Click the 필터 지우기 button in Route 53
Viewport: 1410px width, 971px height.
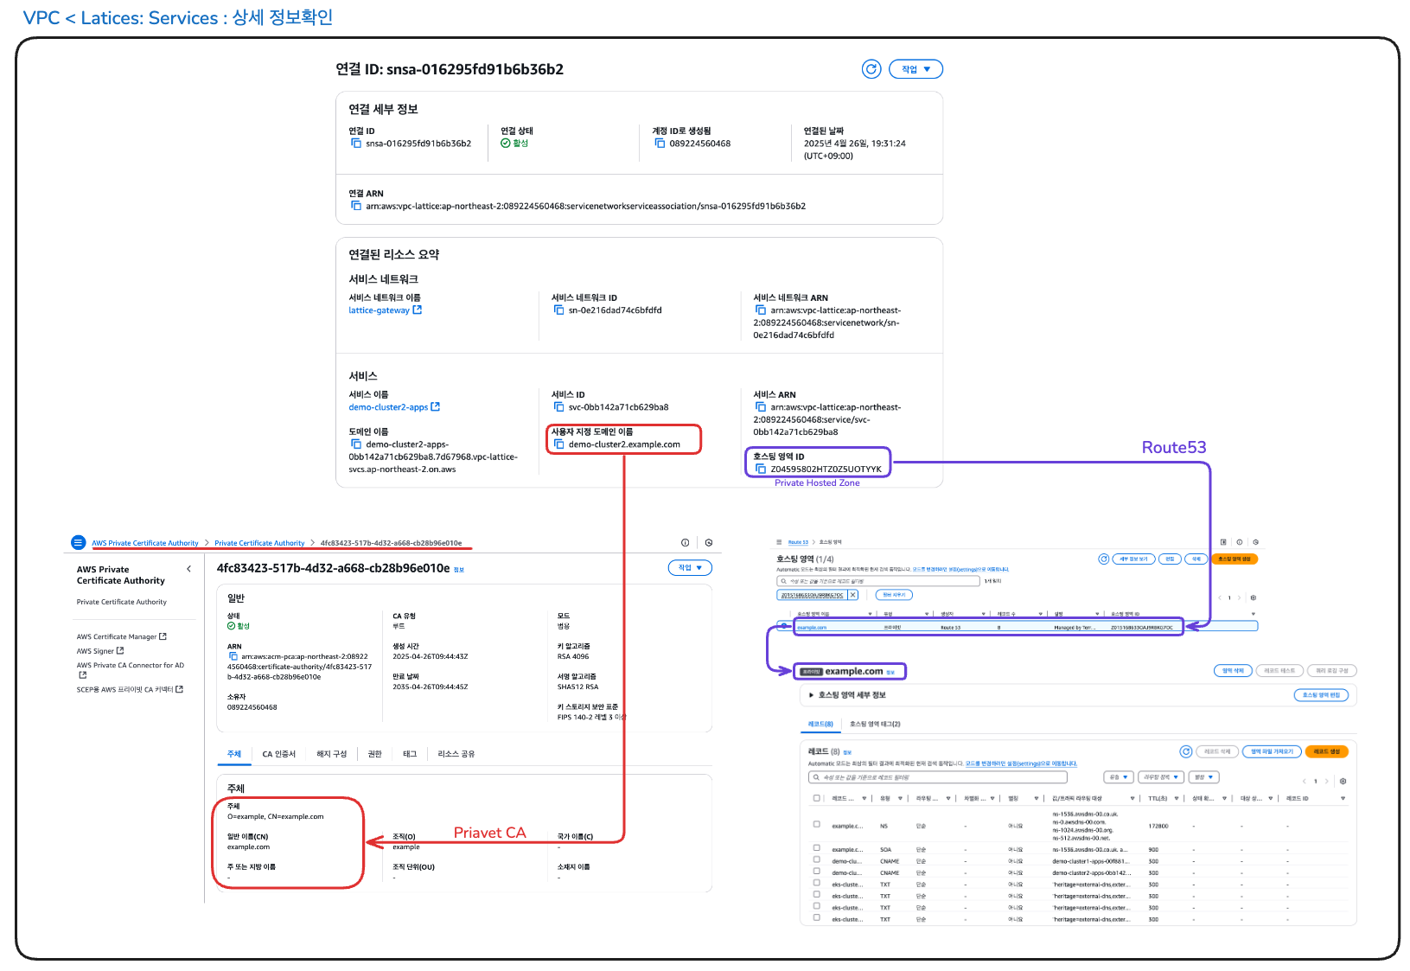[894, 595]
